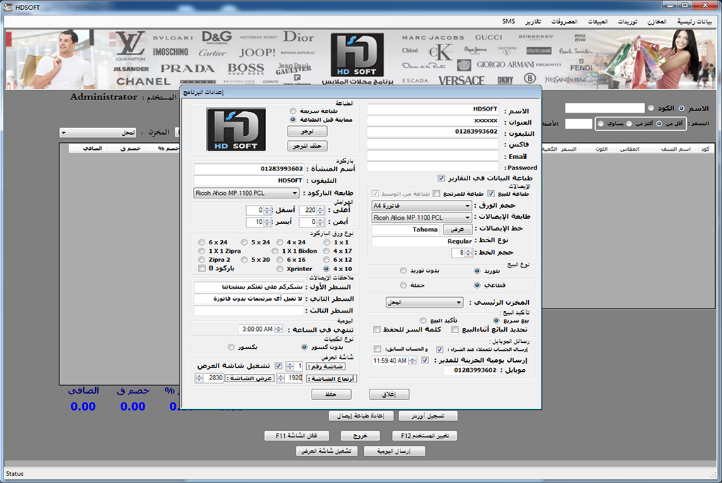Click the موبايل number field
Viewport: 722px width, 483px height.
[x=471, y=370]
